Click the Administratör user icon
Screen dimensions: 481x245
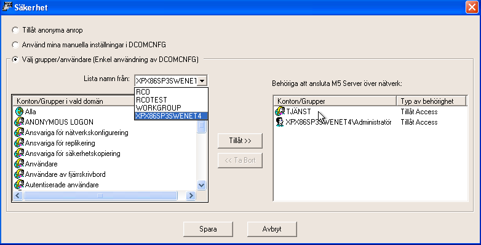[x=280, y=122]
